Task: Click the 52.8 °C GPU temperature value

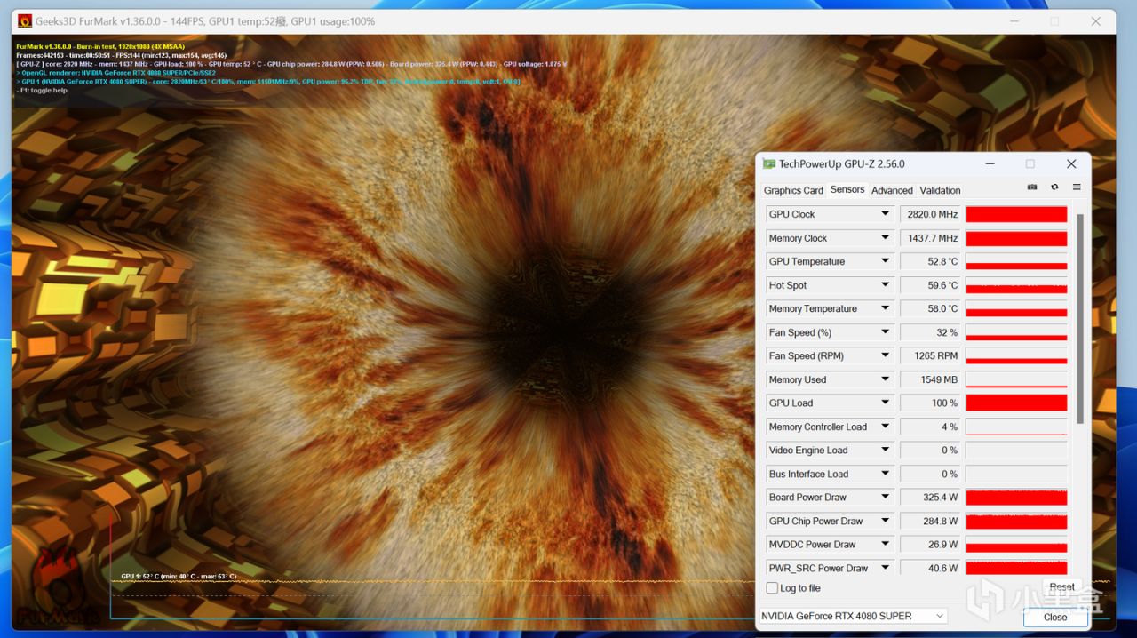Action: [931, 261]
